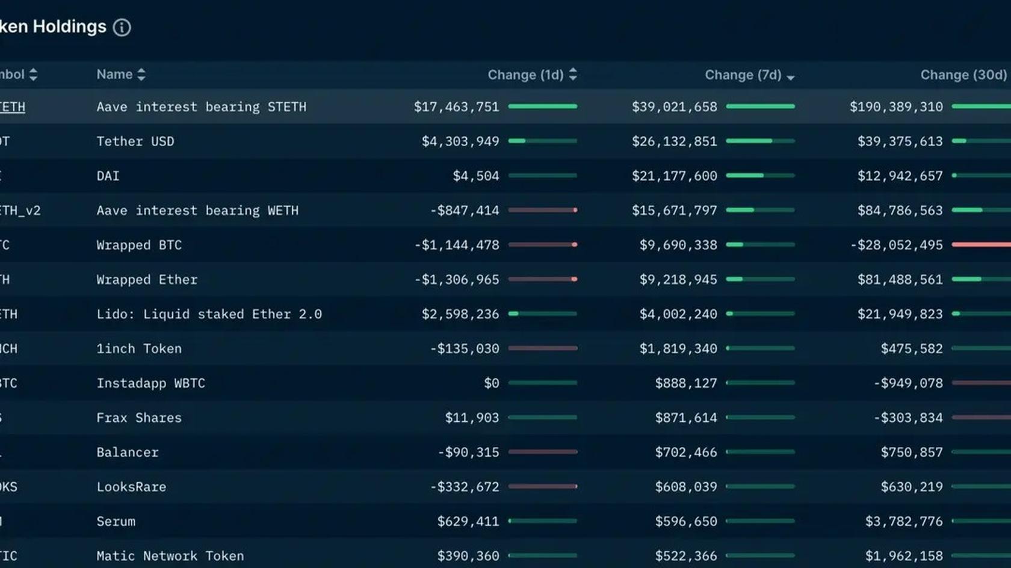Sort by Change (1d) column arrows
1011x568 pixels.
(573, 75)
